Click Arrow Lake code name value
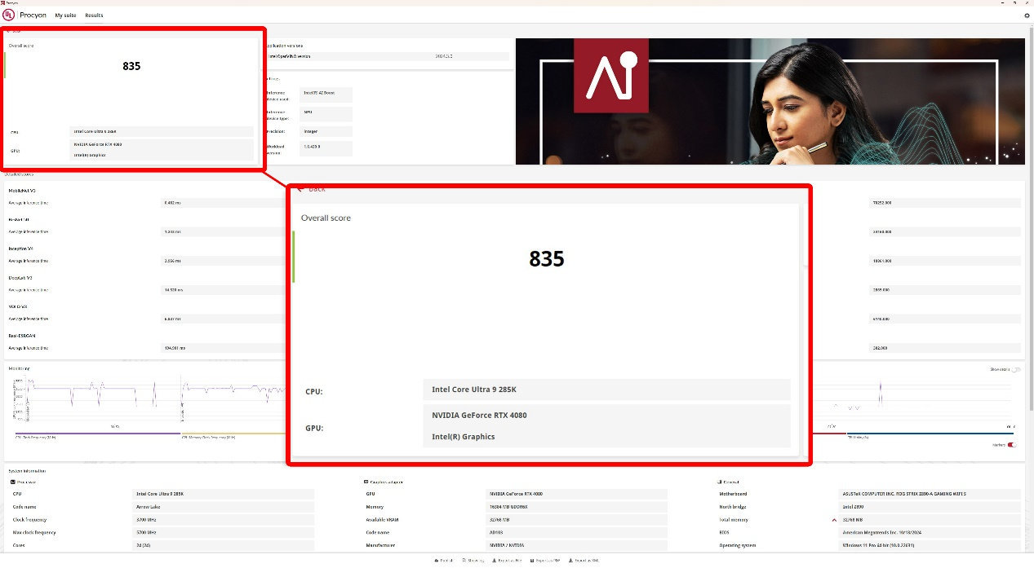Screen dimensions: 1034x568 pos(223,507)
